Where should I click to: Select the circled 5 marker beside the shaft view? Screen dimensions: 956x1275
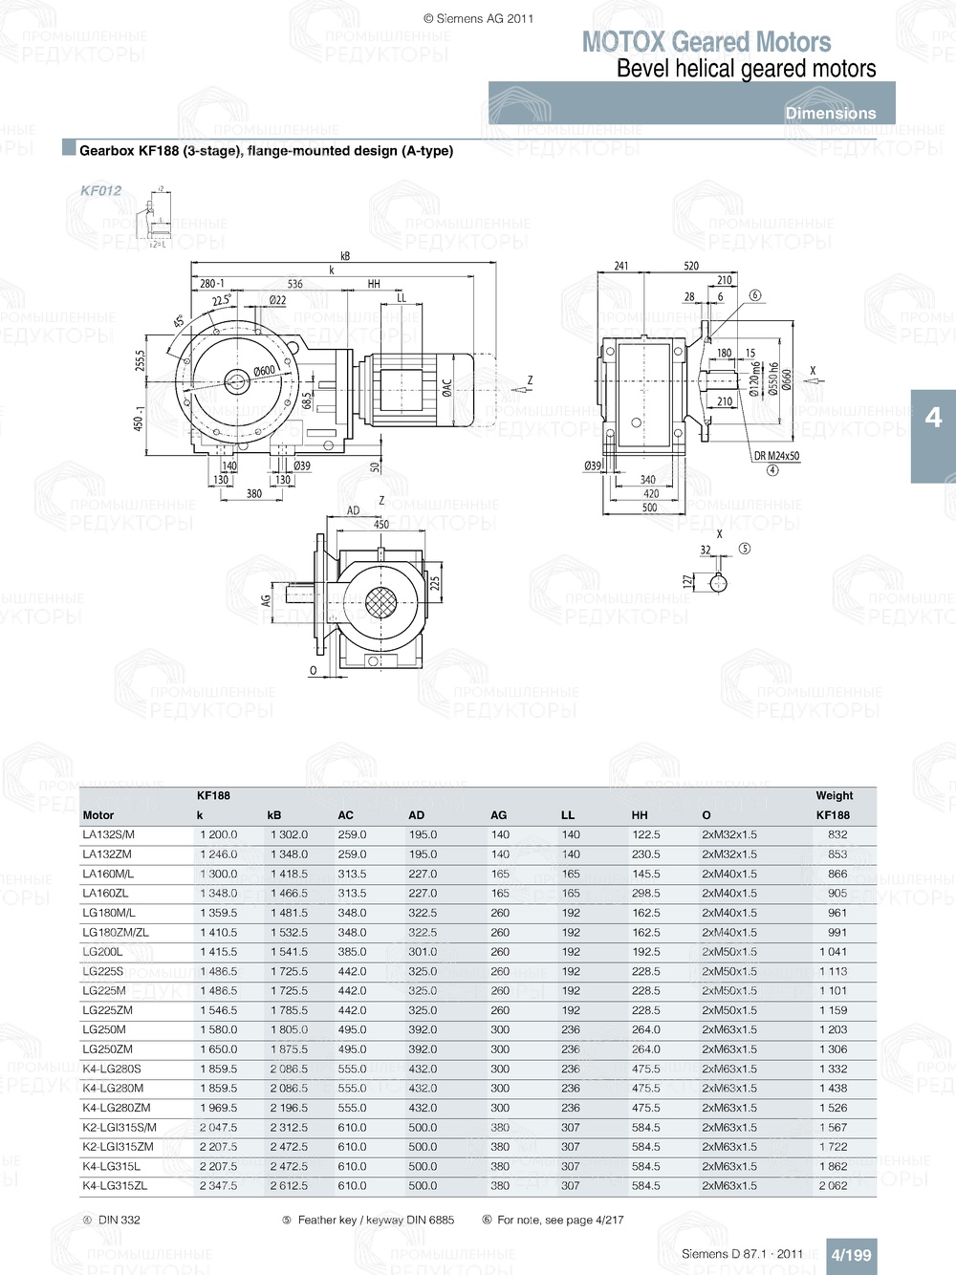743,548
